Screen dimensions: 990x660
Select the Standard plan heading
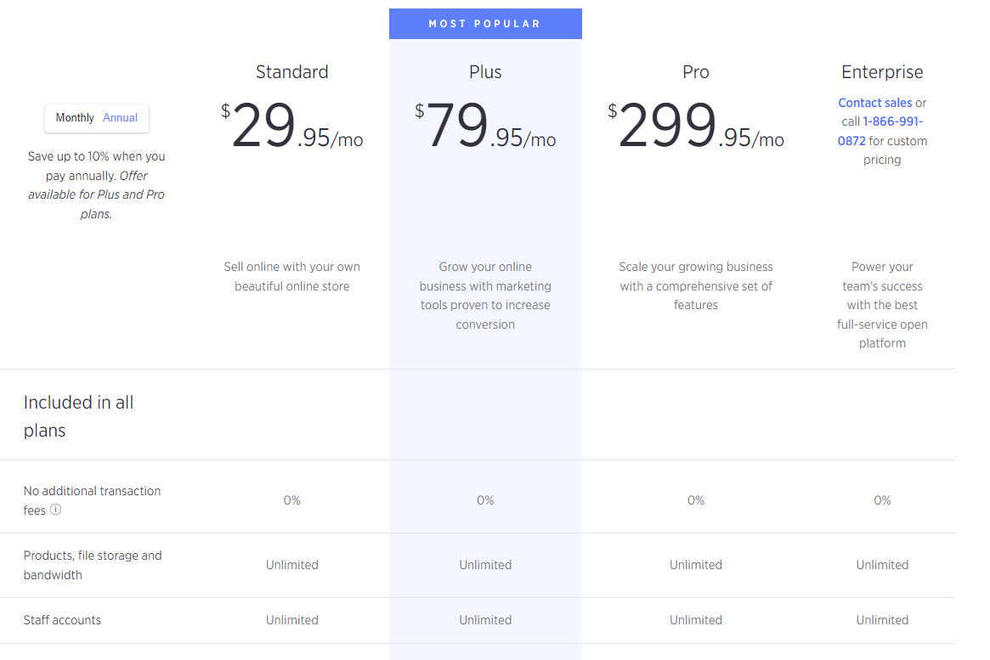[x=291, y=72]
